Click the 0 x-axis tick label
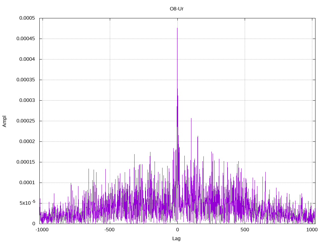Viewport: 325px width, 243px height. pos(177,230)
